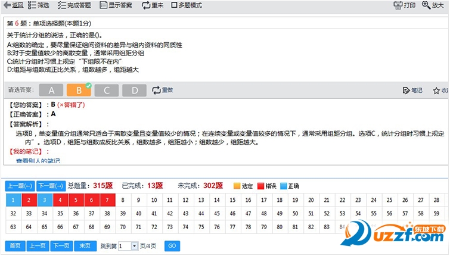This screenshot has width=450, height=256.
Task: Jump to question 28 cell
Action: click(436, 200)
